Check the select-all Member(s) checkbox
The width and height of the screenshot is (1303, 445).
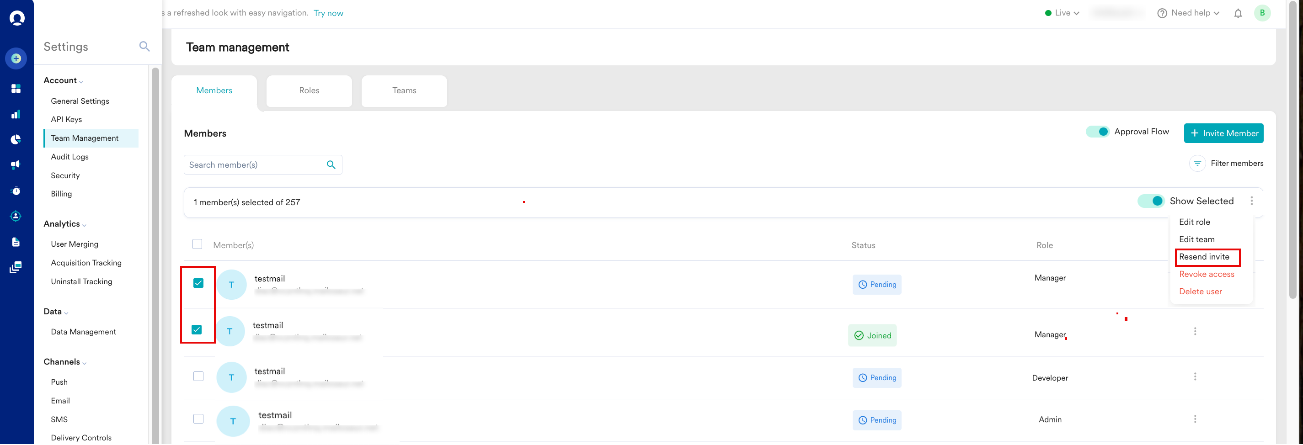tap(197, 244)
